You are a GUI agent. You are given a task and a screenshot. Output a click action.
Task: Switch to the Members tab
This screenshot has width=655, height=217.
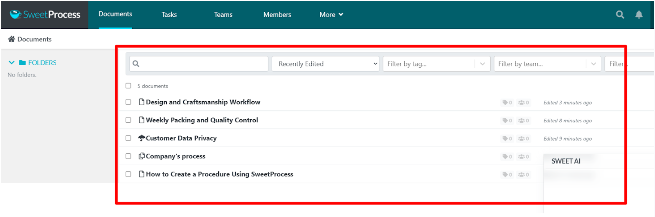point(277,15)
